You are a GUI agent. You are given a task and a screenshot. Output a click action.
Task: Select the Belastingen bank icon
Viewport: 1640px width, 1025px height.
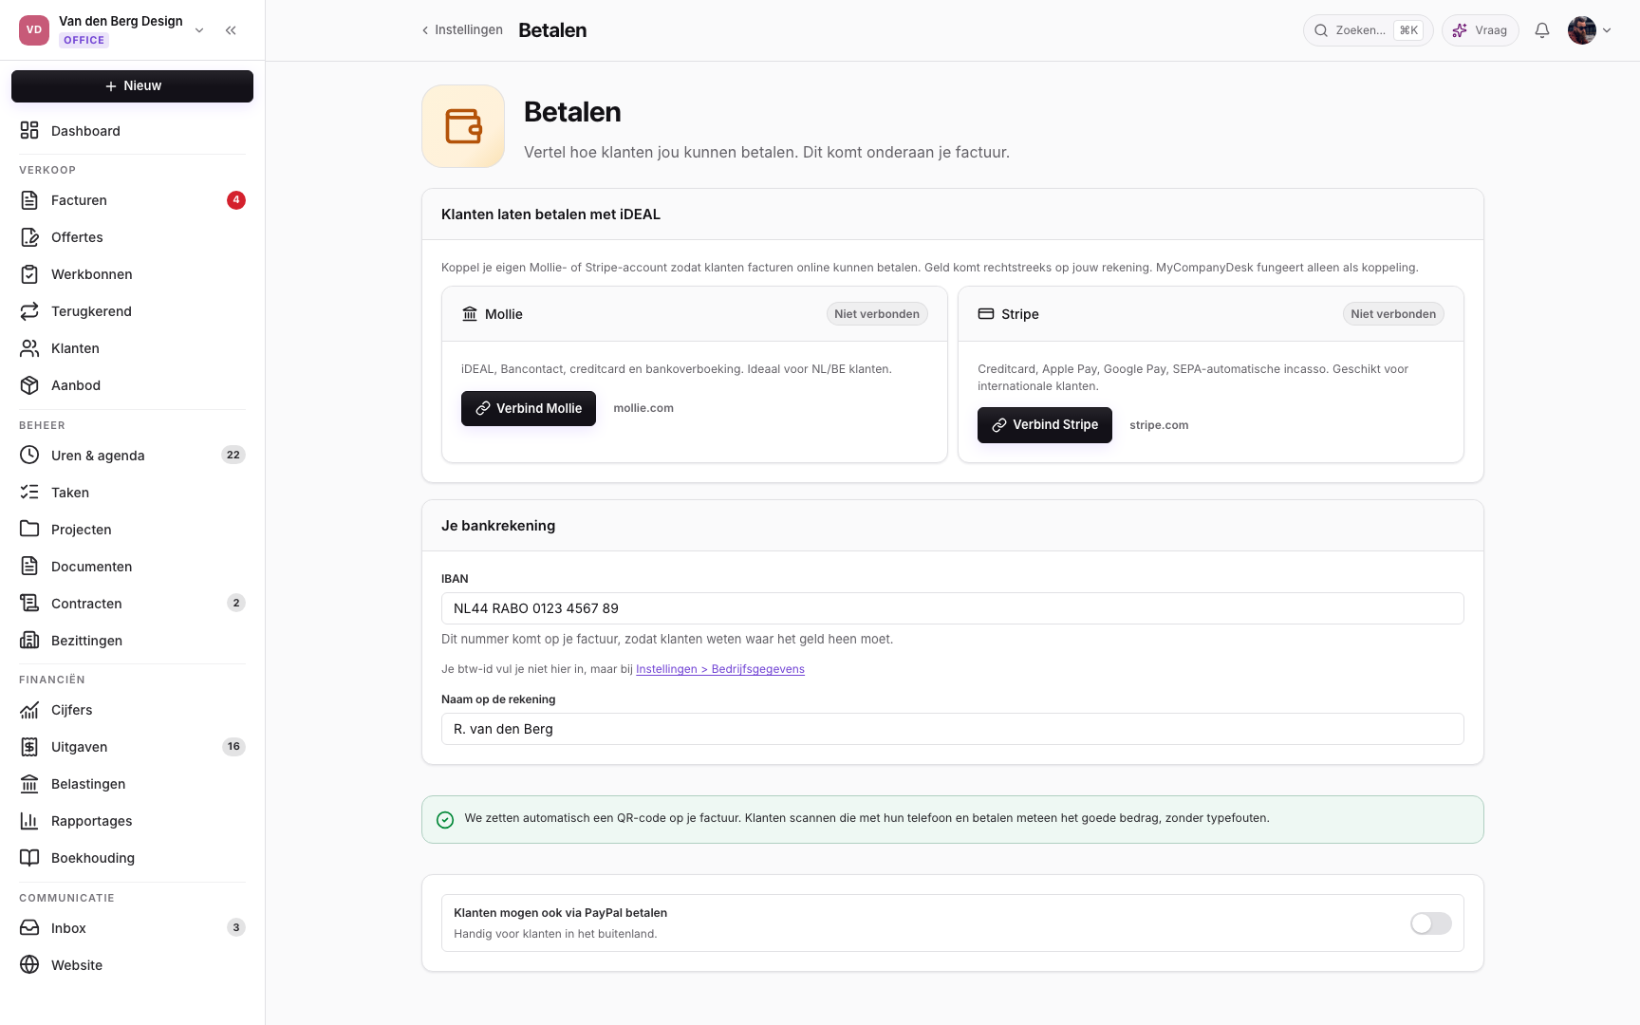pos(29,784)
